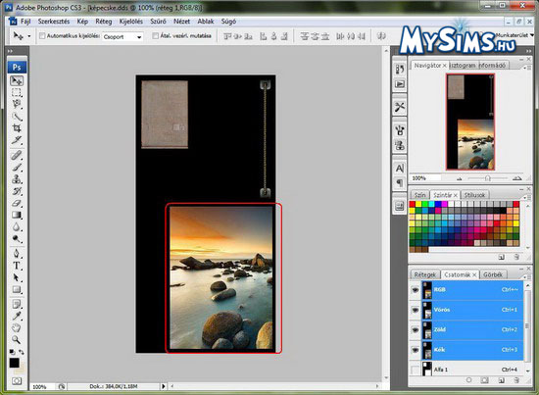
Task: Select the Eraser tool
Action: point(17,203)
